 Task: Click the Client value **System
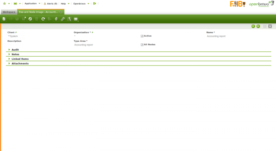click(13, 36)
